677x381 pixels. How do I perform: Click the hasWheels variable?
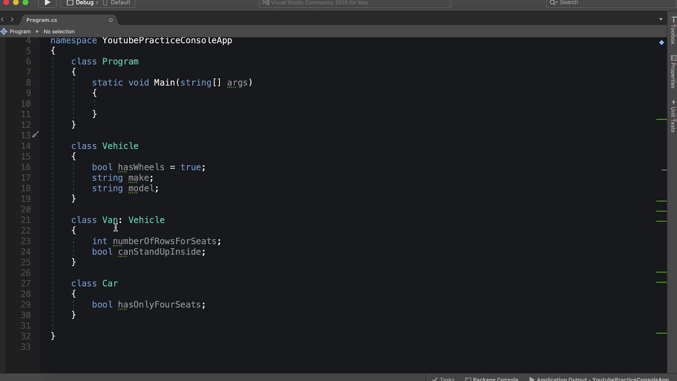[x=141, y=167]
